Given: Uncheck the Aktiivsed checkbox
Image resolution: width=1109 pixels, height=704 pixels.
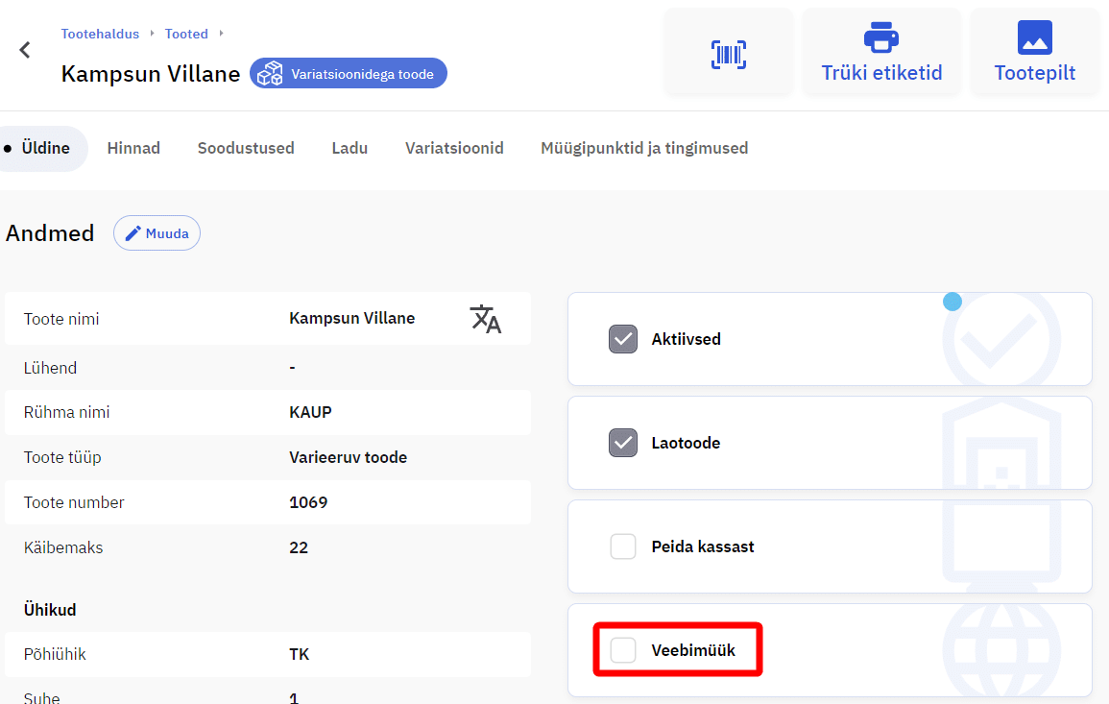Looking at the screenshot, I should click(x=623, y=339).
